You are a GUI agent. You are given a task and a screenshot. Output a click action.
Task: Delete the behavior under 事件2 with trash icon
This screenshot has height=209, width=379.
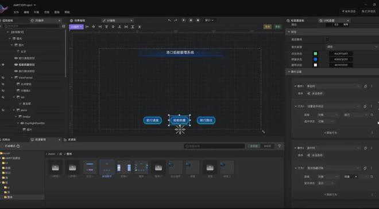(x=365, y=168)
